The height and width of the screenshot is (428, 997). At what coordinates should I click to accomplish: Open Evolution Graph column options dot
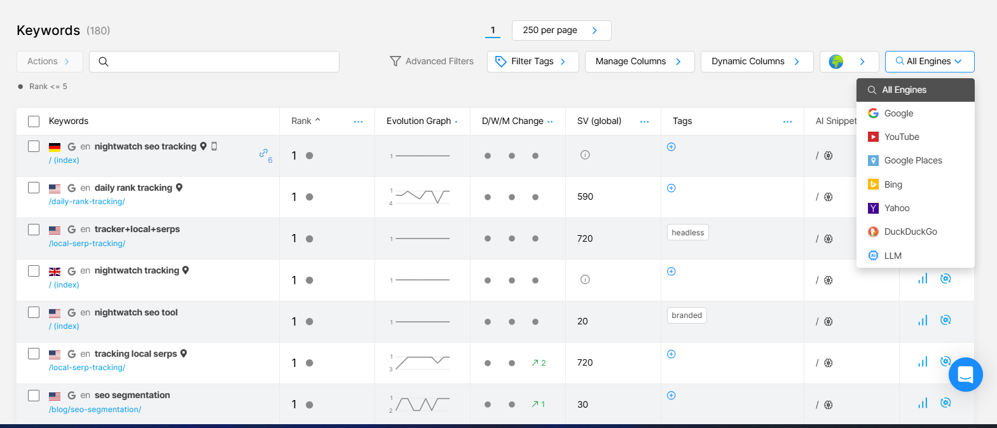tap(456, 121)
